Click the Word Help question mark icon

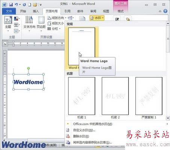[165, 11]
